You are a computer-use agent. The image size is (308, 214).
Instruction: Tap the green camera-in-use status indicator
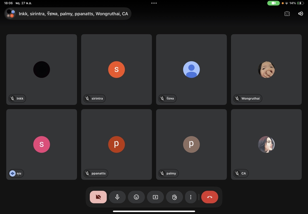273,3
